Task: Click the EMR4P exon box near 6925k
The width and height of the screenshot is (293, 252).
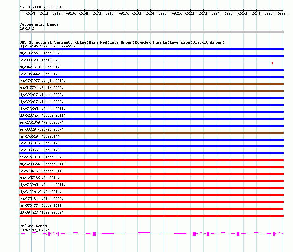Action: tap(238, 234)
